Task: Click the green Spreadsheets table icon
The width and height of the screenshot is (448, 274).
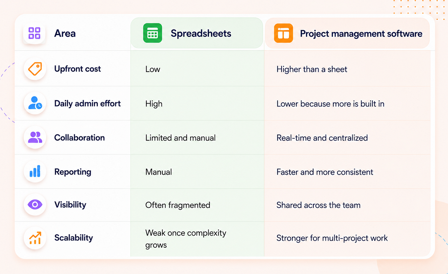Action: [152, 33]
